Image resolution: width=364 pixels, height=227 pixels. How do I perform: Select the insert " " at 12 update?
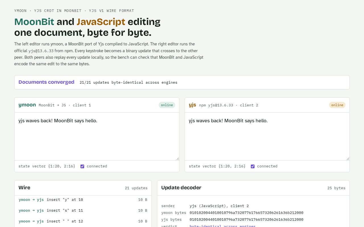pyautogui.click(x=83, y=221)
